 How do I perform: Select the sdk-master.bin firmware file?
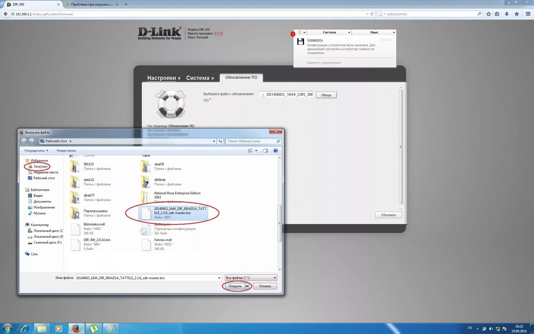(173, 213)
